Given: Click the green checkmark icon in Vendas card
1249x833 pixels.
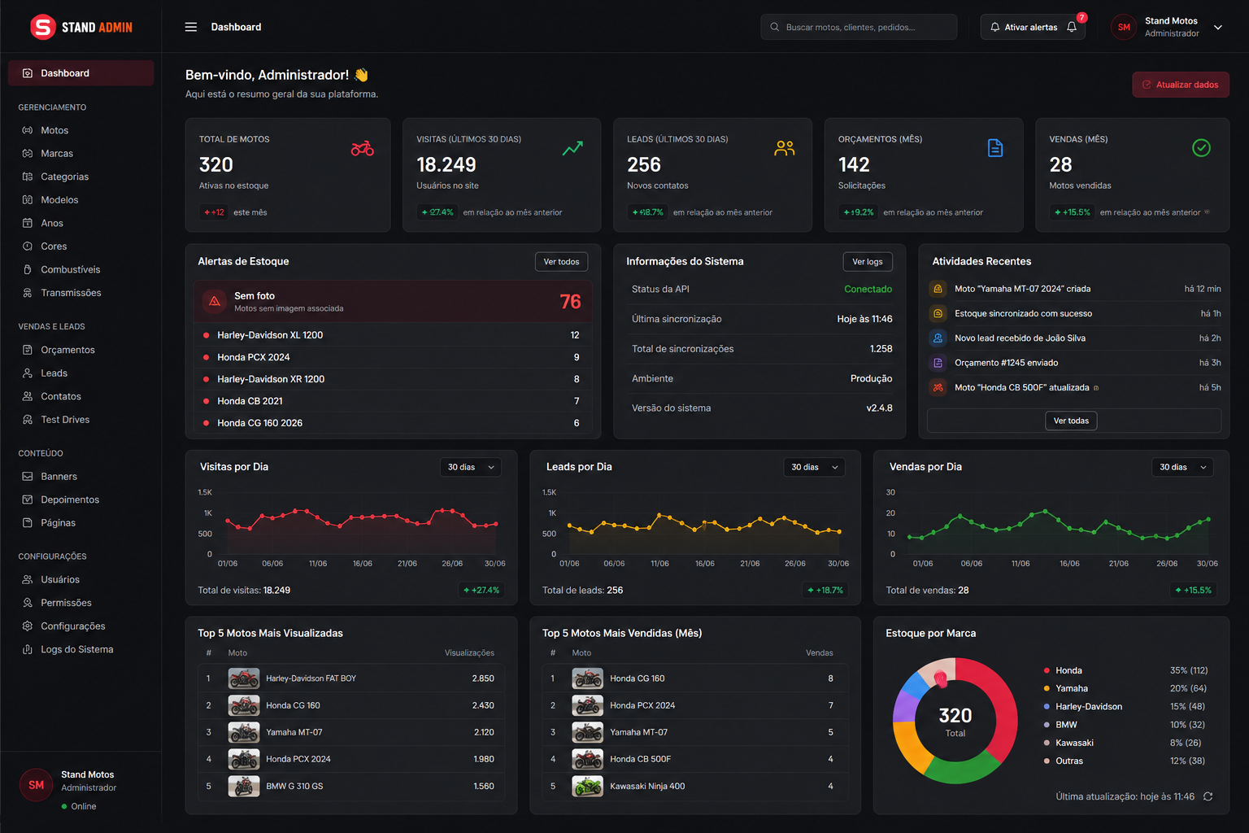Looking at the screenshot, I should 1201,148.
